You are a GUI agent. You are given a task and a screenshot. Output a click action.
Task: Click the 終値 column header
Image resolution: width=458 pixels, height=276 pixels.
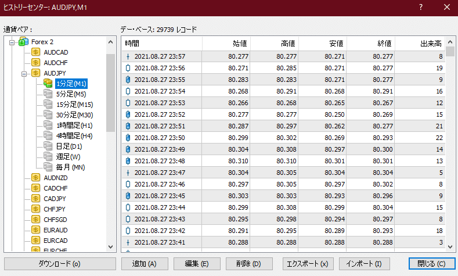click(x=371, y=44)
